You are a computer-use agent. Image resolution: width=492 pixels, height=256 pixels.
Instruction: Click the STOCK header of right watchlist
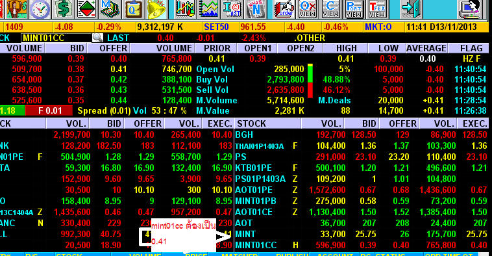(x=252, y=123)
